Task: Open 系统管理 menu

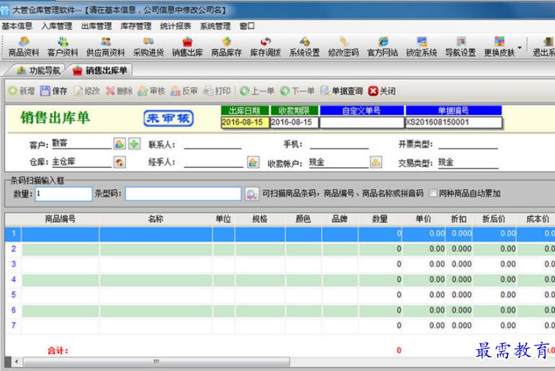Action: [x=215, y=26]
